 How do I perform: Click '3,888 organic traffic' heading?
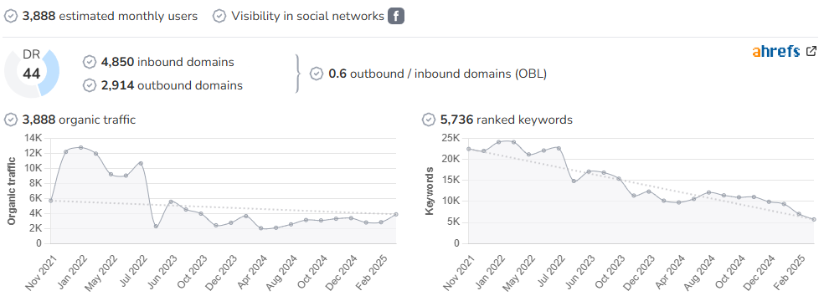79,120
